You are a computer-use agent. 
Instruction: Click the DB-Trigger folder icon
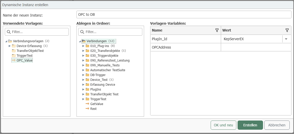(x=87, y=75)
